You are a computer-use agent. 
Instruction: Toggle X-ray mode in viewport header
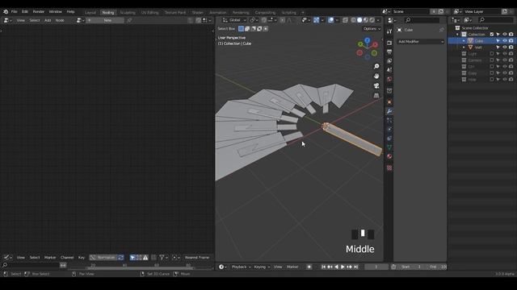tap(345, 20)
